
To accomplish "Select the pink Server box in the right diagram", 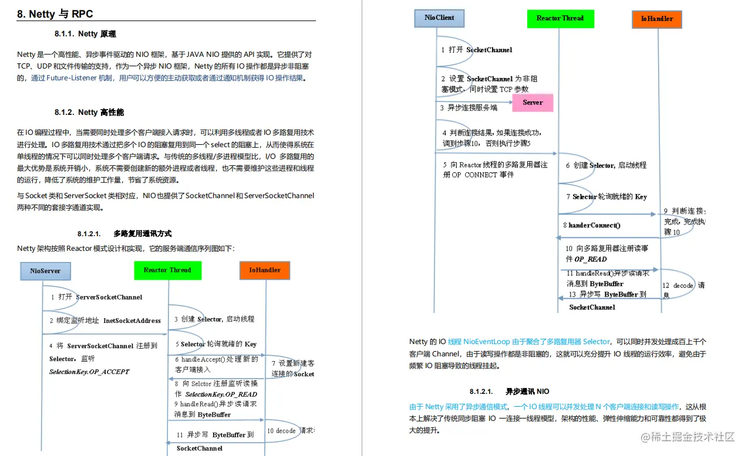I will point(532,103).
